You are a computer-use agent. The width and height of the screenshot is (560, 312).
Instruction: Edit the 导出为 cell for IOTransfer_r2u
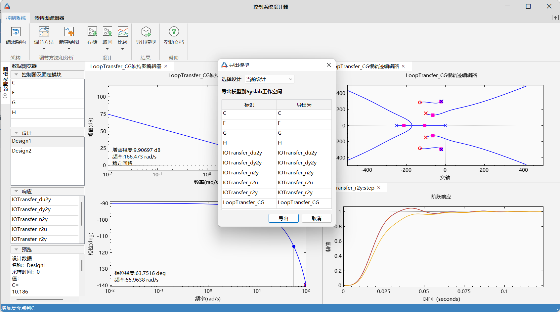point(304,184)
